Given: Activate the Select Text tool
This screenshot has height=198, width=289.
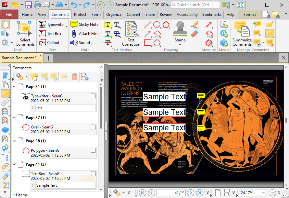Looking at the screenshot, I should pos(5,34).
